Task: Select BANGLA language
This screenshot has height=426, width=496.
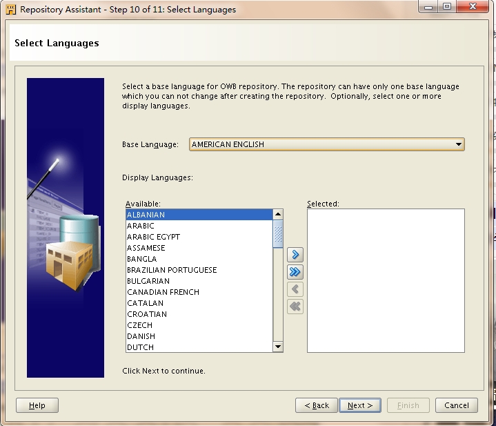Action: coord(199,259)
